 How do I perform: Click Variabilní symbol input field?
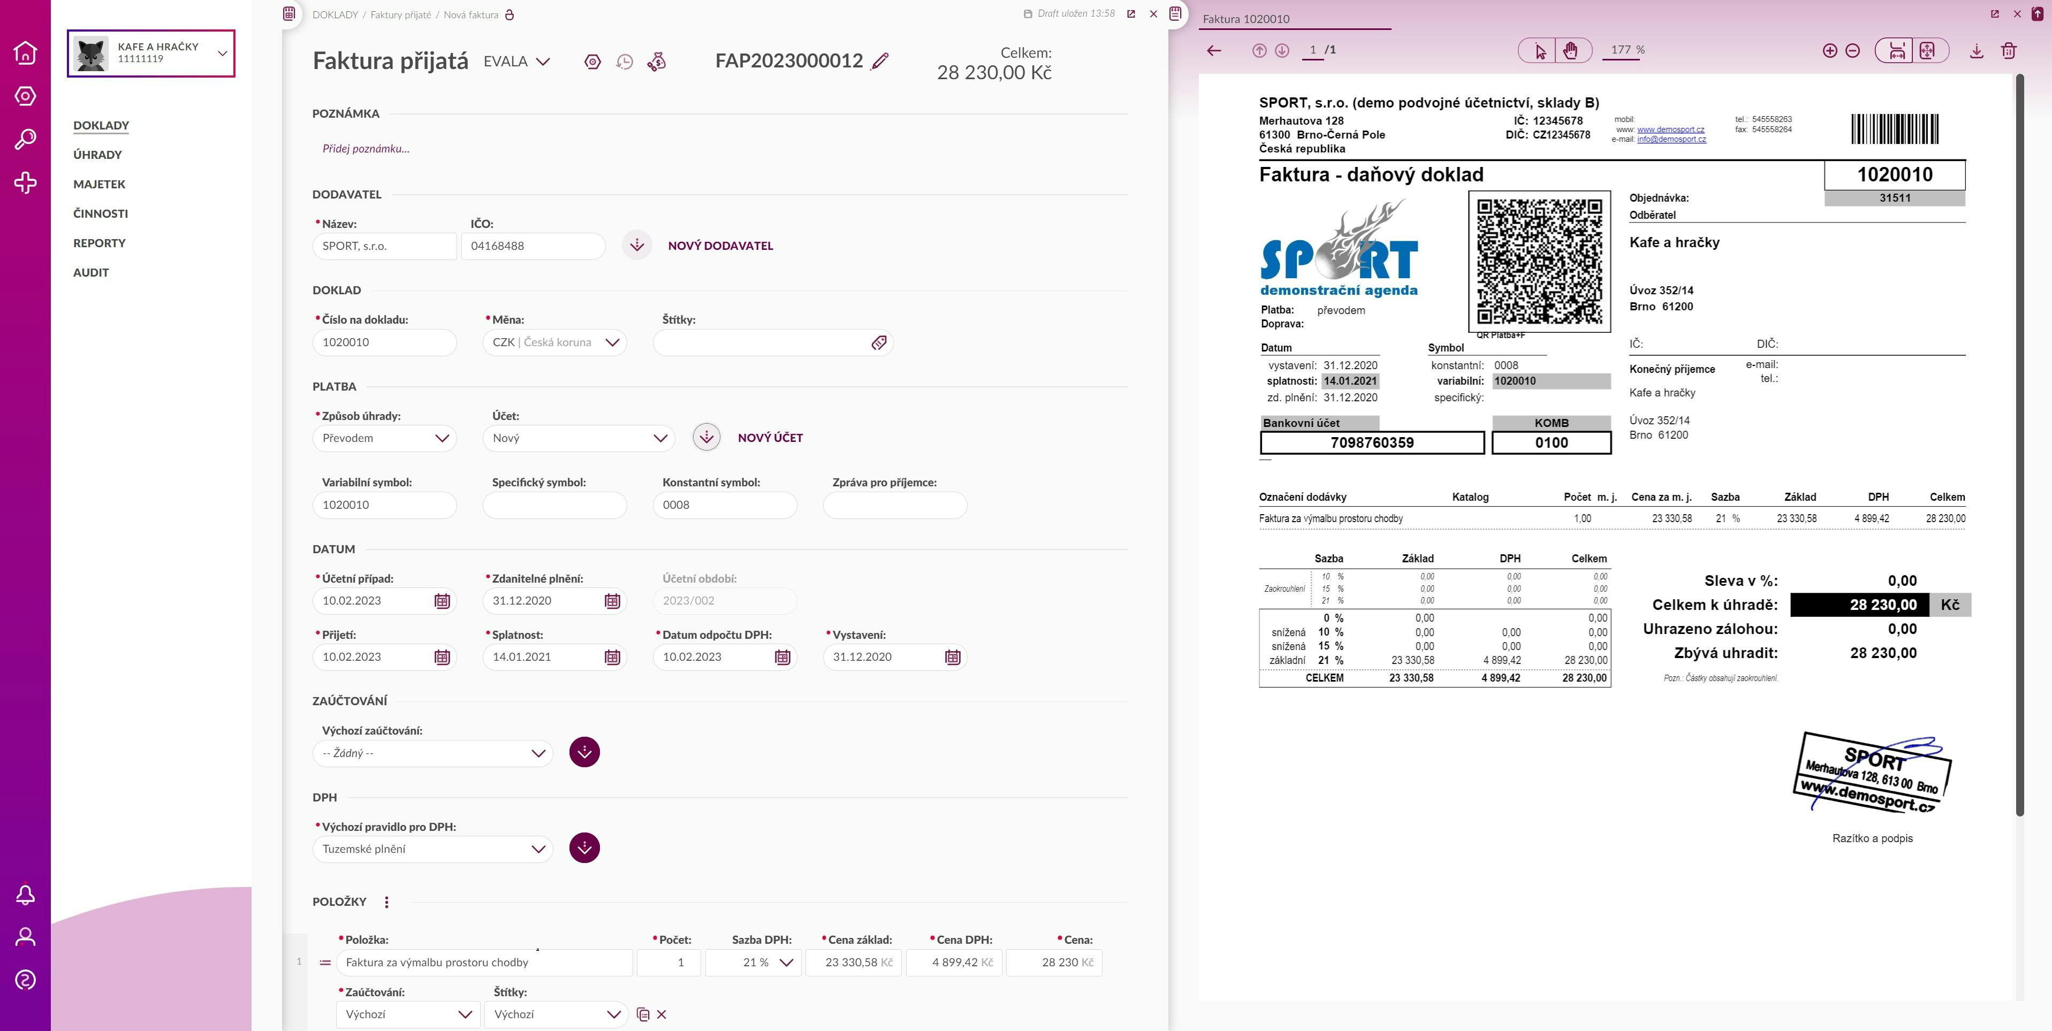click(x=384, y=505)
